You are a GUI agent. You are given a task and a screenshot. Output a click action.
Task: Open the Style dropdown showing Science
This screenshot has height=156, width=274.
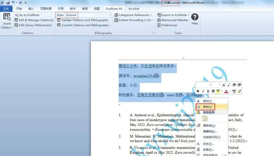88,15
